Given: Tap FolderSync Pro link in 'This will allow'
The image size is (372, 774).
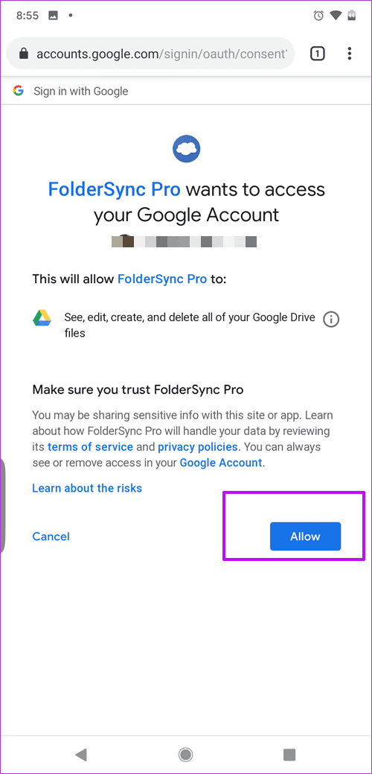Looking at the screenshot, I should pos(162,279).
